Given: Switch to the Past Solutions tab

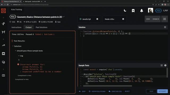Looking at the screenshot, I should [x=41, y=27].
